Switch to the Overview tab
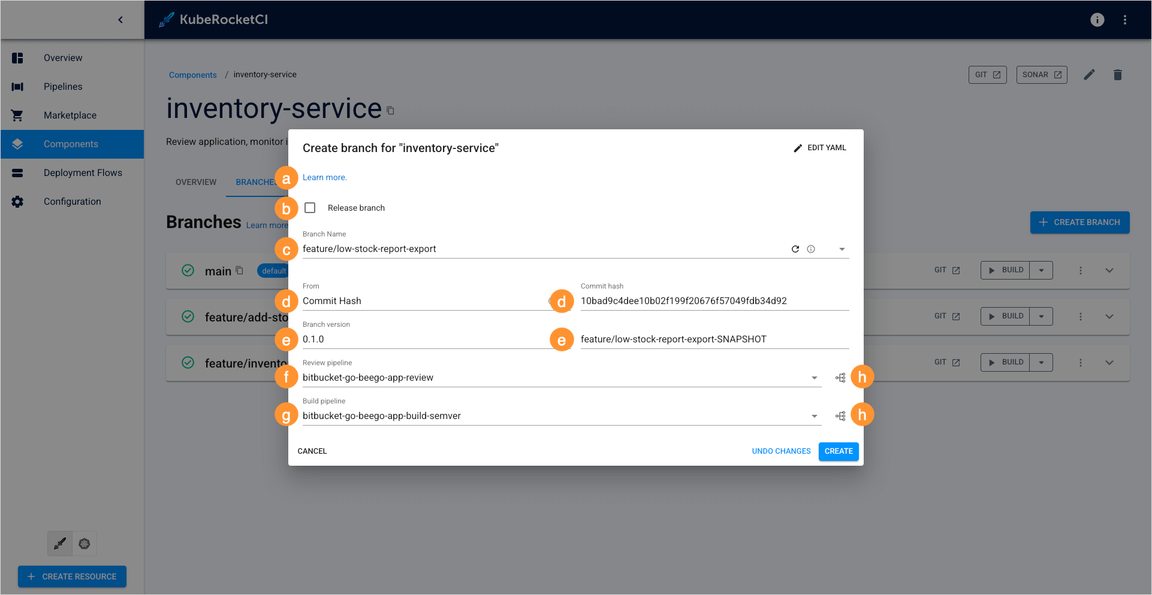This screenshot has width=1152, height=595. [196, 182]
